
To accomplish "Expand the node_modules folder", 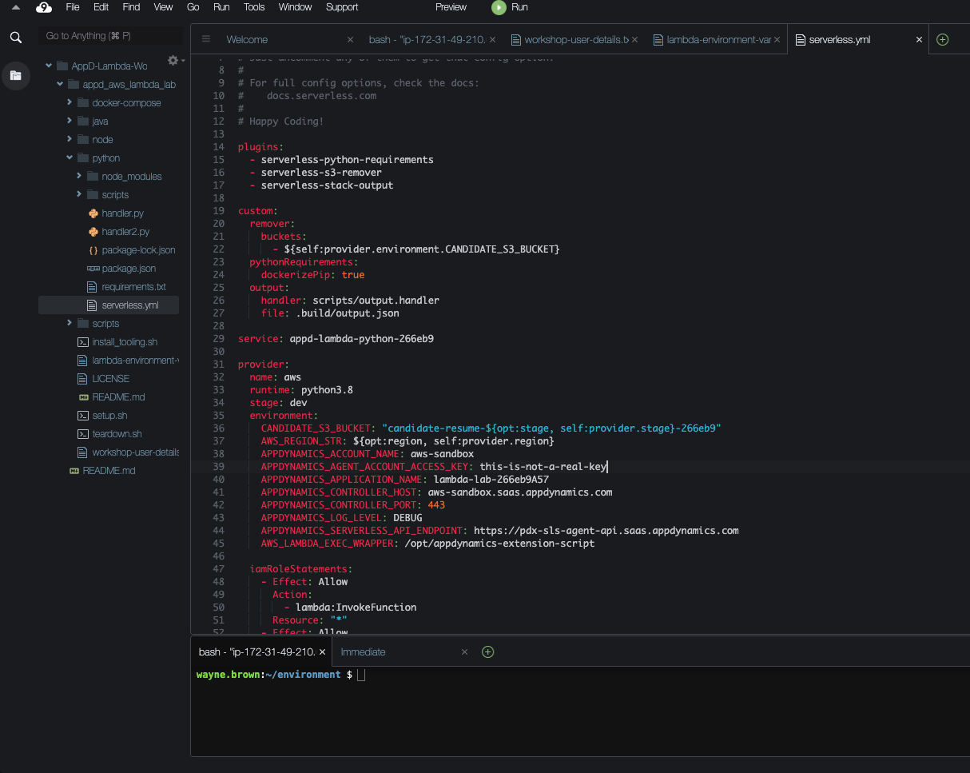I will tap(79, 176).
